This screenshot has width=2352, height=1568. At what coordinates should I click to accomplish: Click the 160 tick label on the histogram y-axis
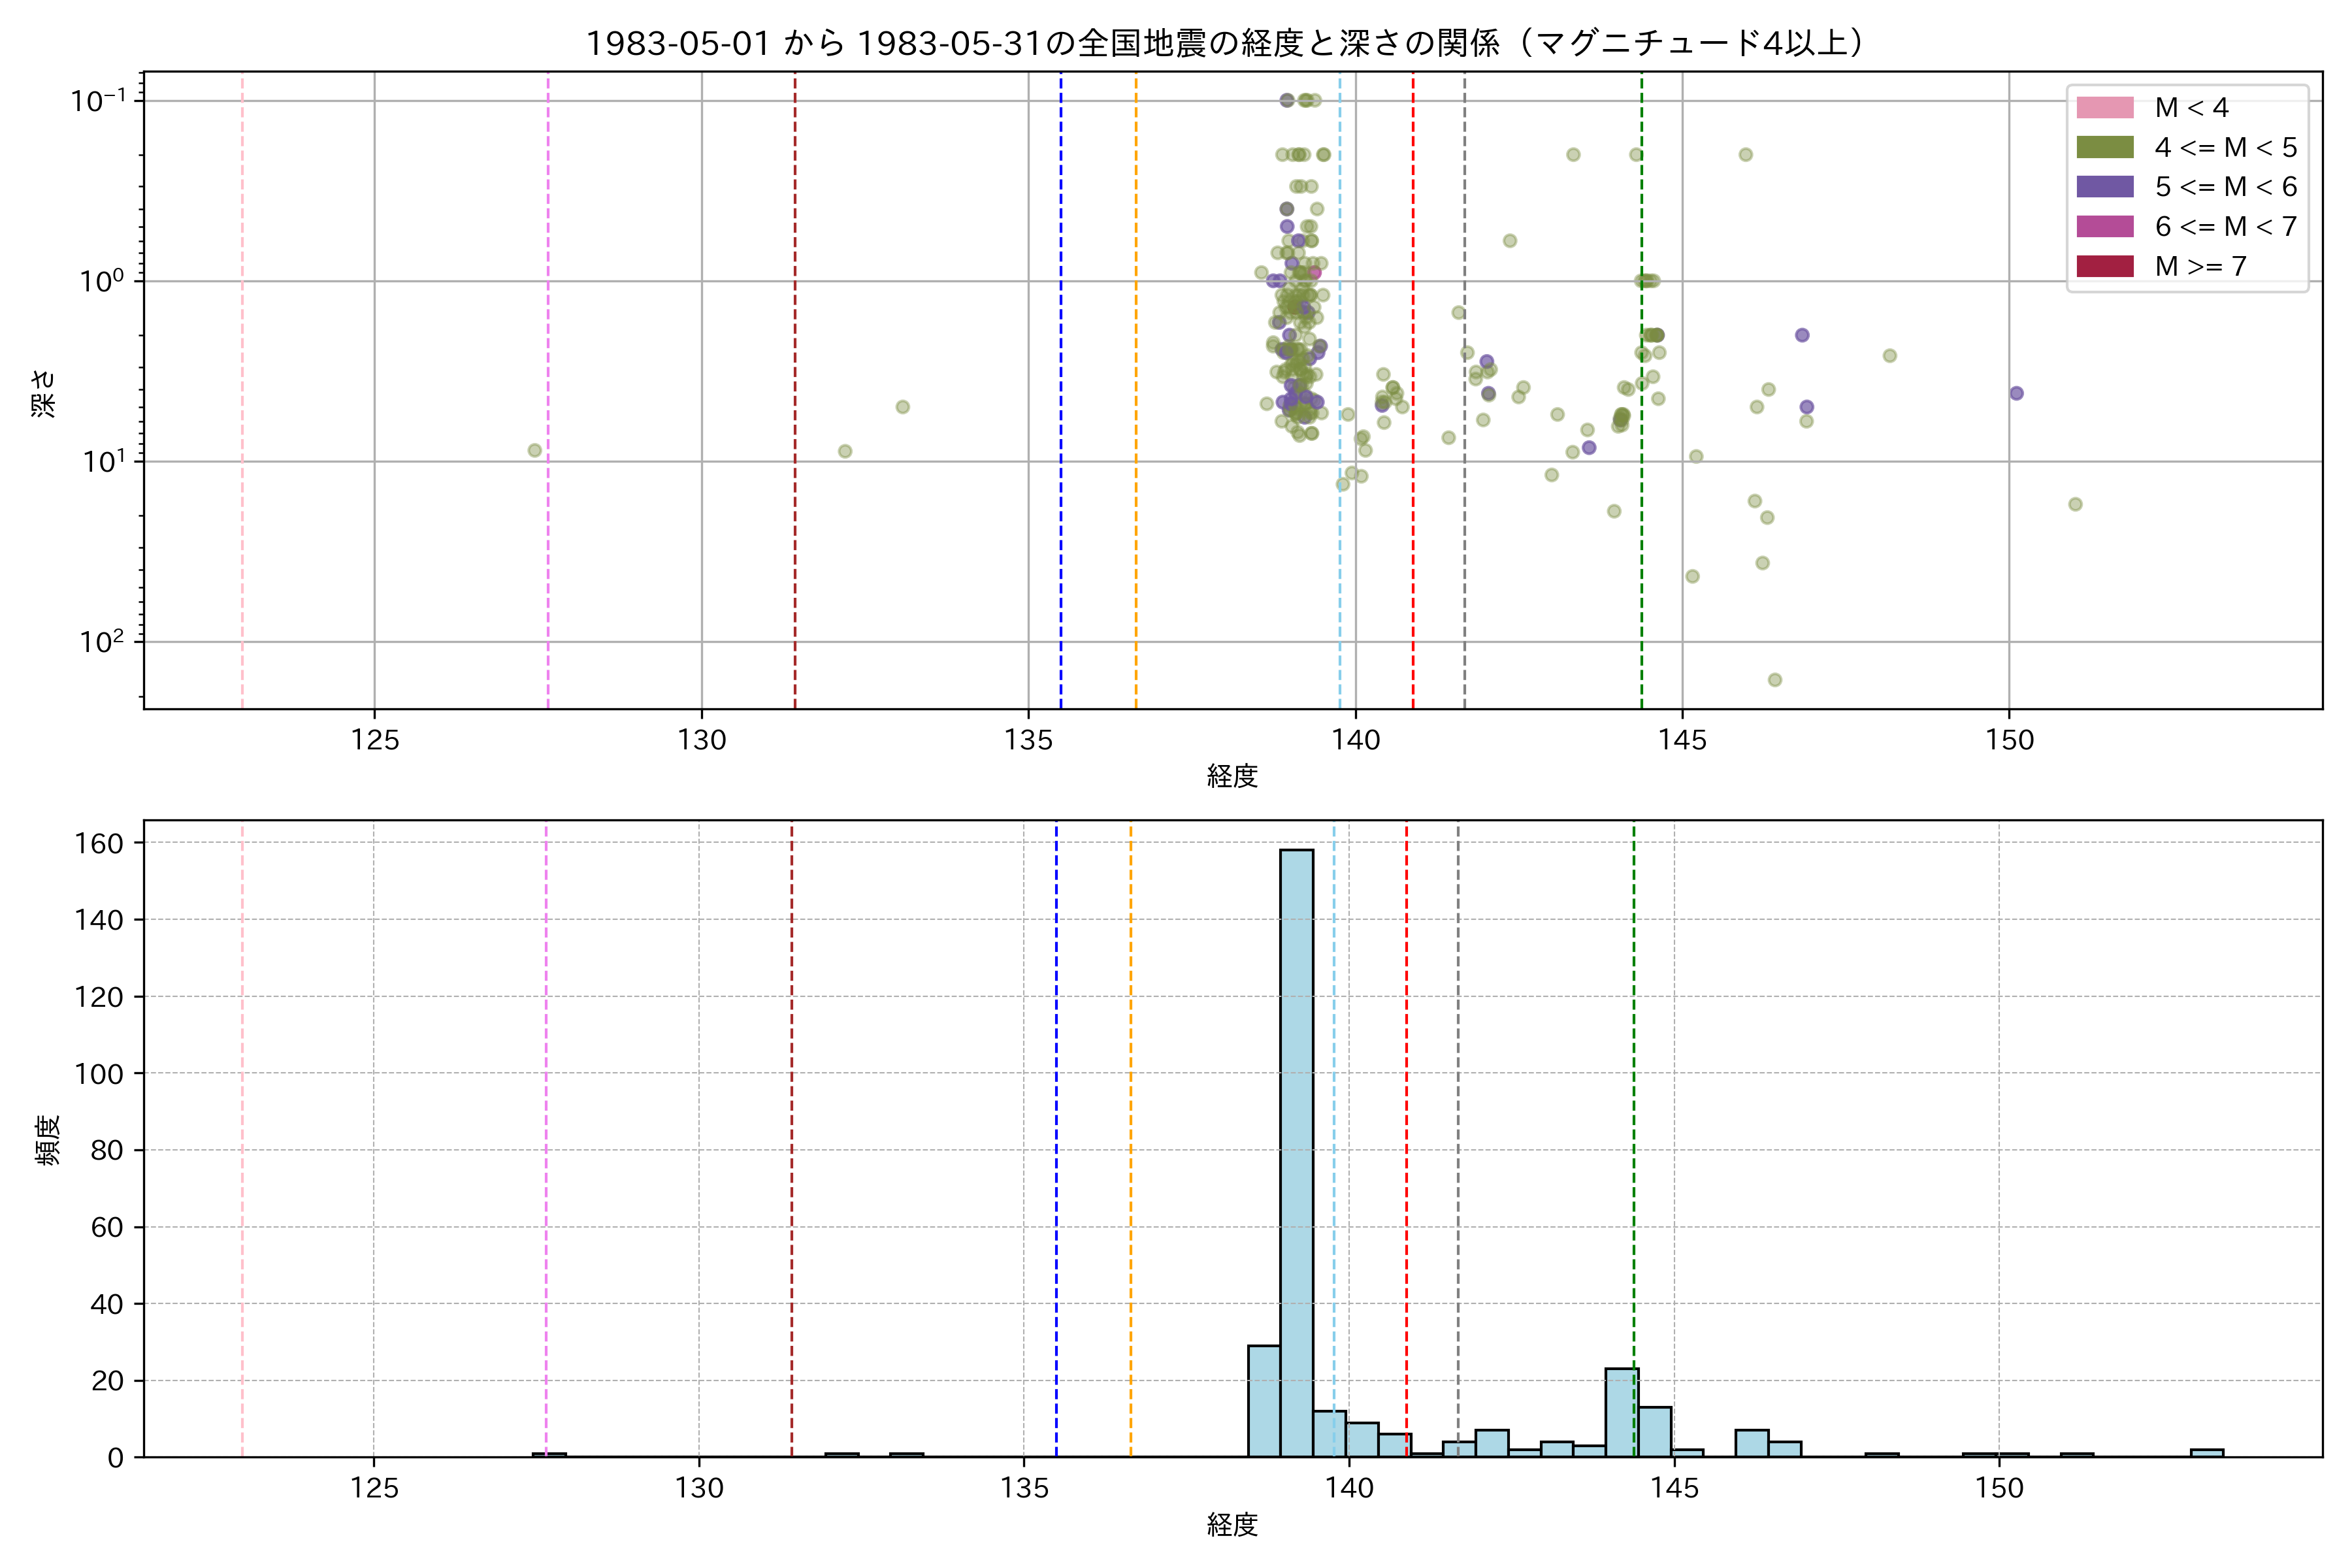click(99, 843)
